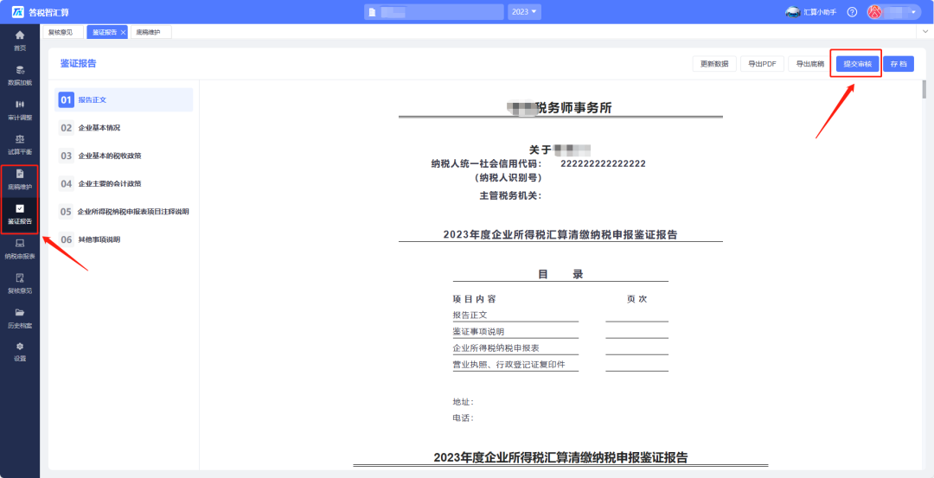Click the company name field in header
The image size is (934, 478).
433,12
